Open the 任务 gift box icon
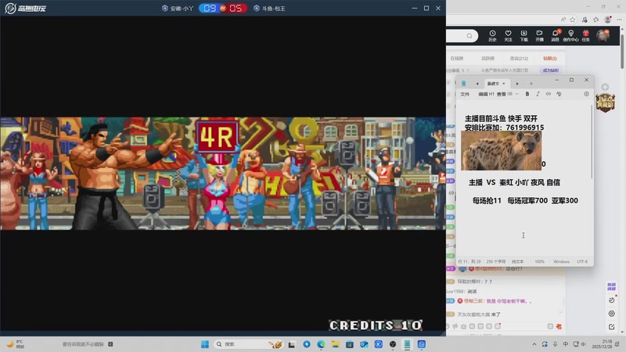Image resolution: width=626 pixels, height=352 pixels. tap(585, 35)
